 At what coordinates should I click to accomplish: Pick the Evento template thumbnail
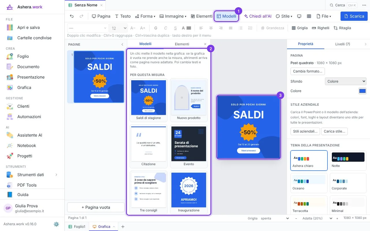[x=189, y=146]
